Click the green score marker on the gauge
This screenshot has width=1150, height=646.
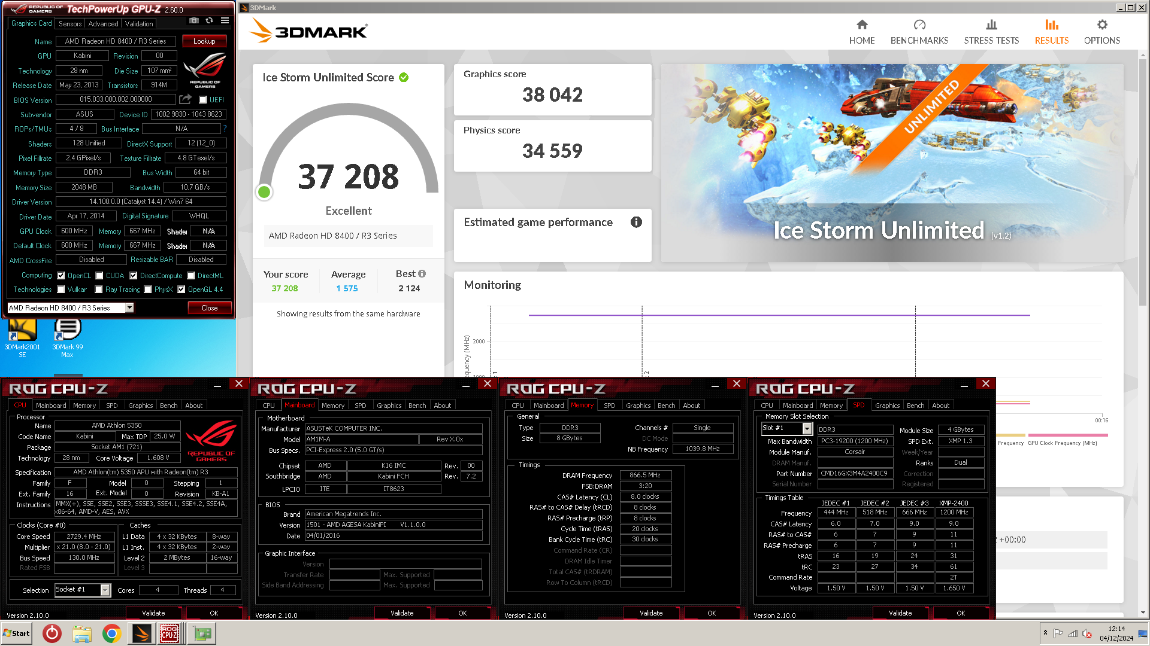point(264,192)
